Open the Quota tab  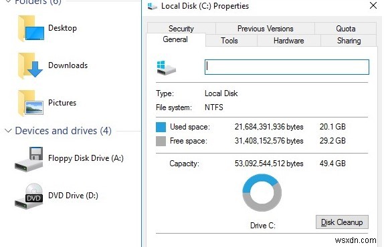point(346,29)
